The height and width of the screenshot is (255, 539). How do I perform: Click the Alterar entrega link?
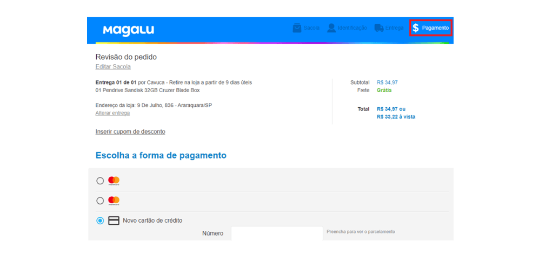(x=112, y=113)
